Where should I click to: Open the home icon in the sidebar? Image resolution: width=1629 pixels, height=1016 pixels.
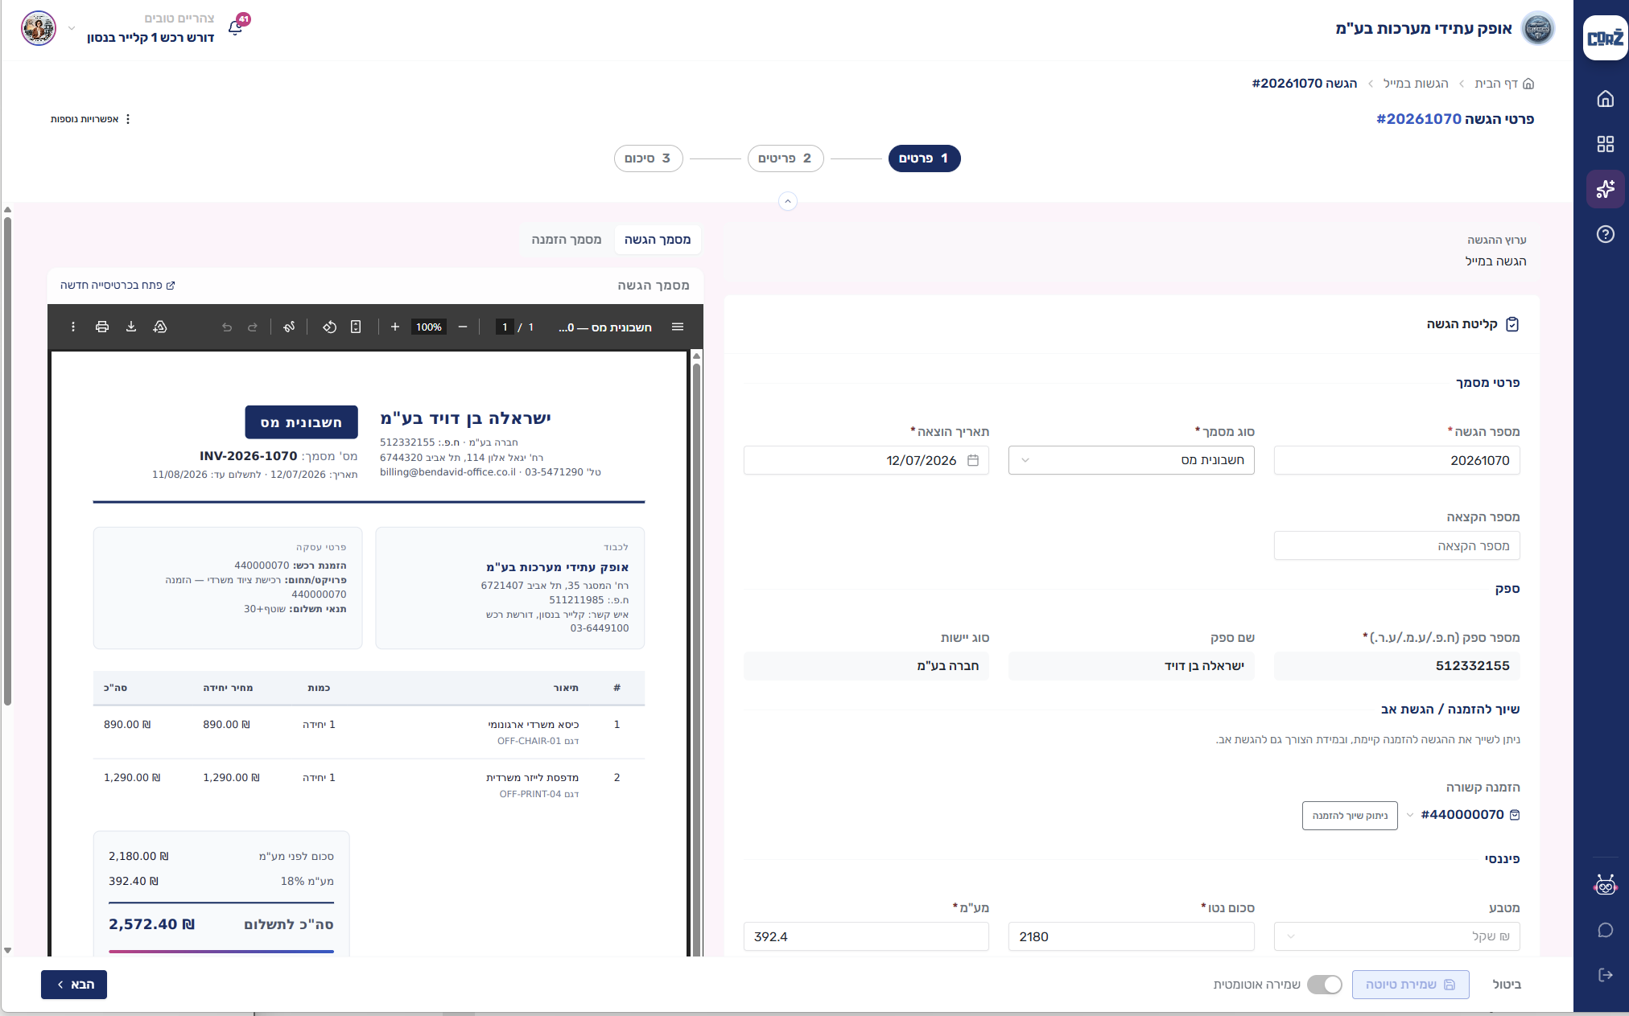coord(1605,99)
